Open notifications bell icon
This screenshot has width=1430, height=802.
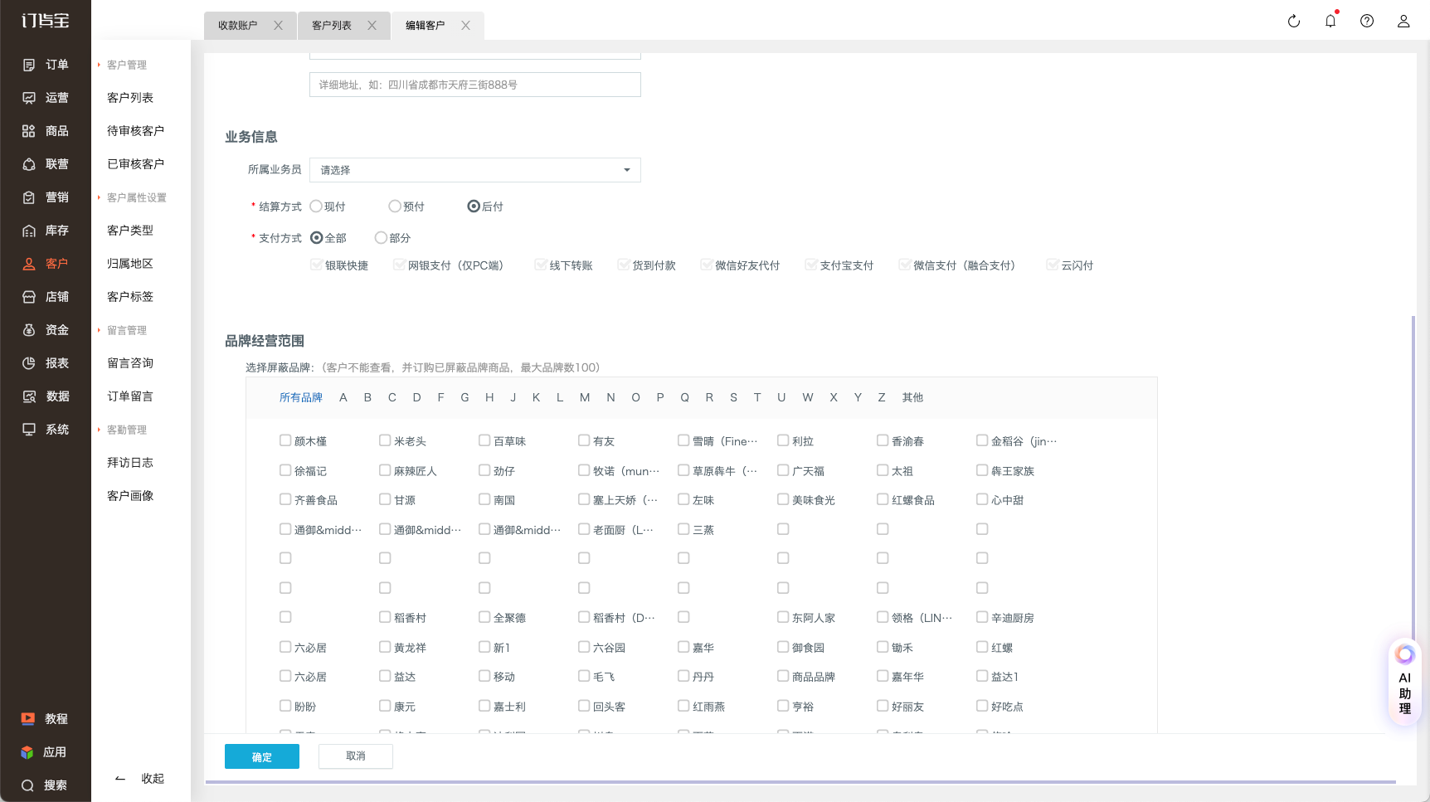[1330, 22]
